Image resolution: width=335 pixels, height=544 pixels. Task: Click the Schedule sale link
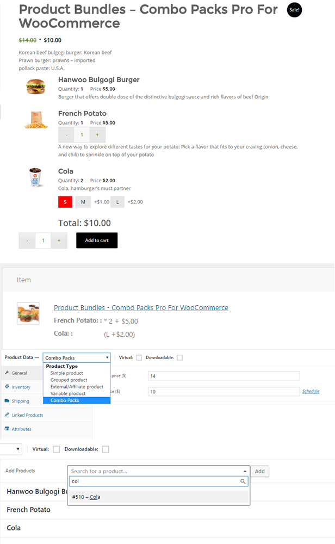pyautogui.click(x=311, y=391)
